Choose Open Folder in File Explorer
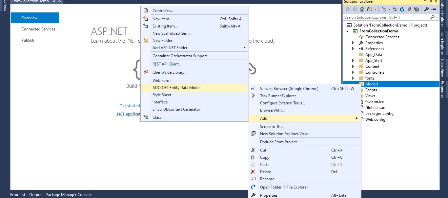The image size is (448, 198). tap(305, 187)
